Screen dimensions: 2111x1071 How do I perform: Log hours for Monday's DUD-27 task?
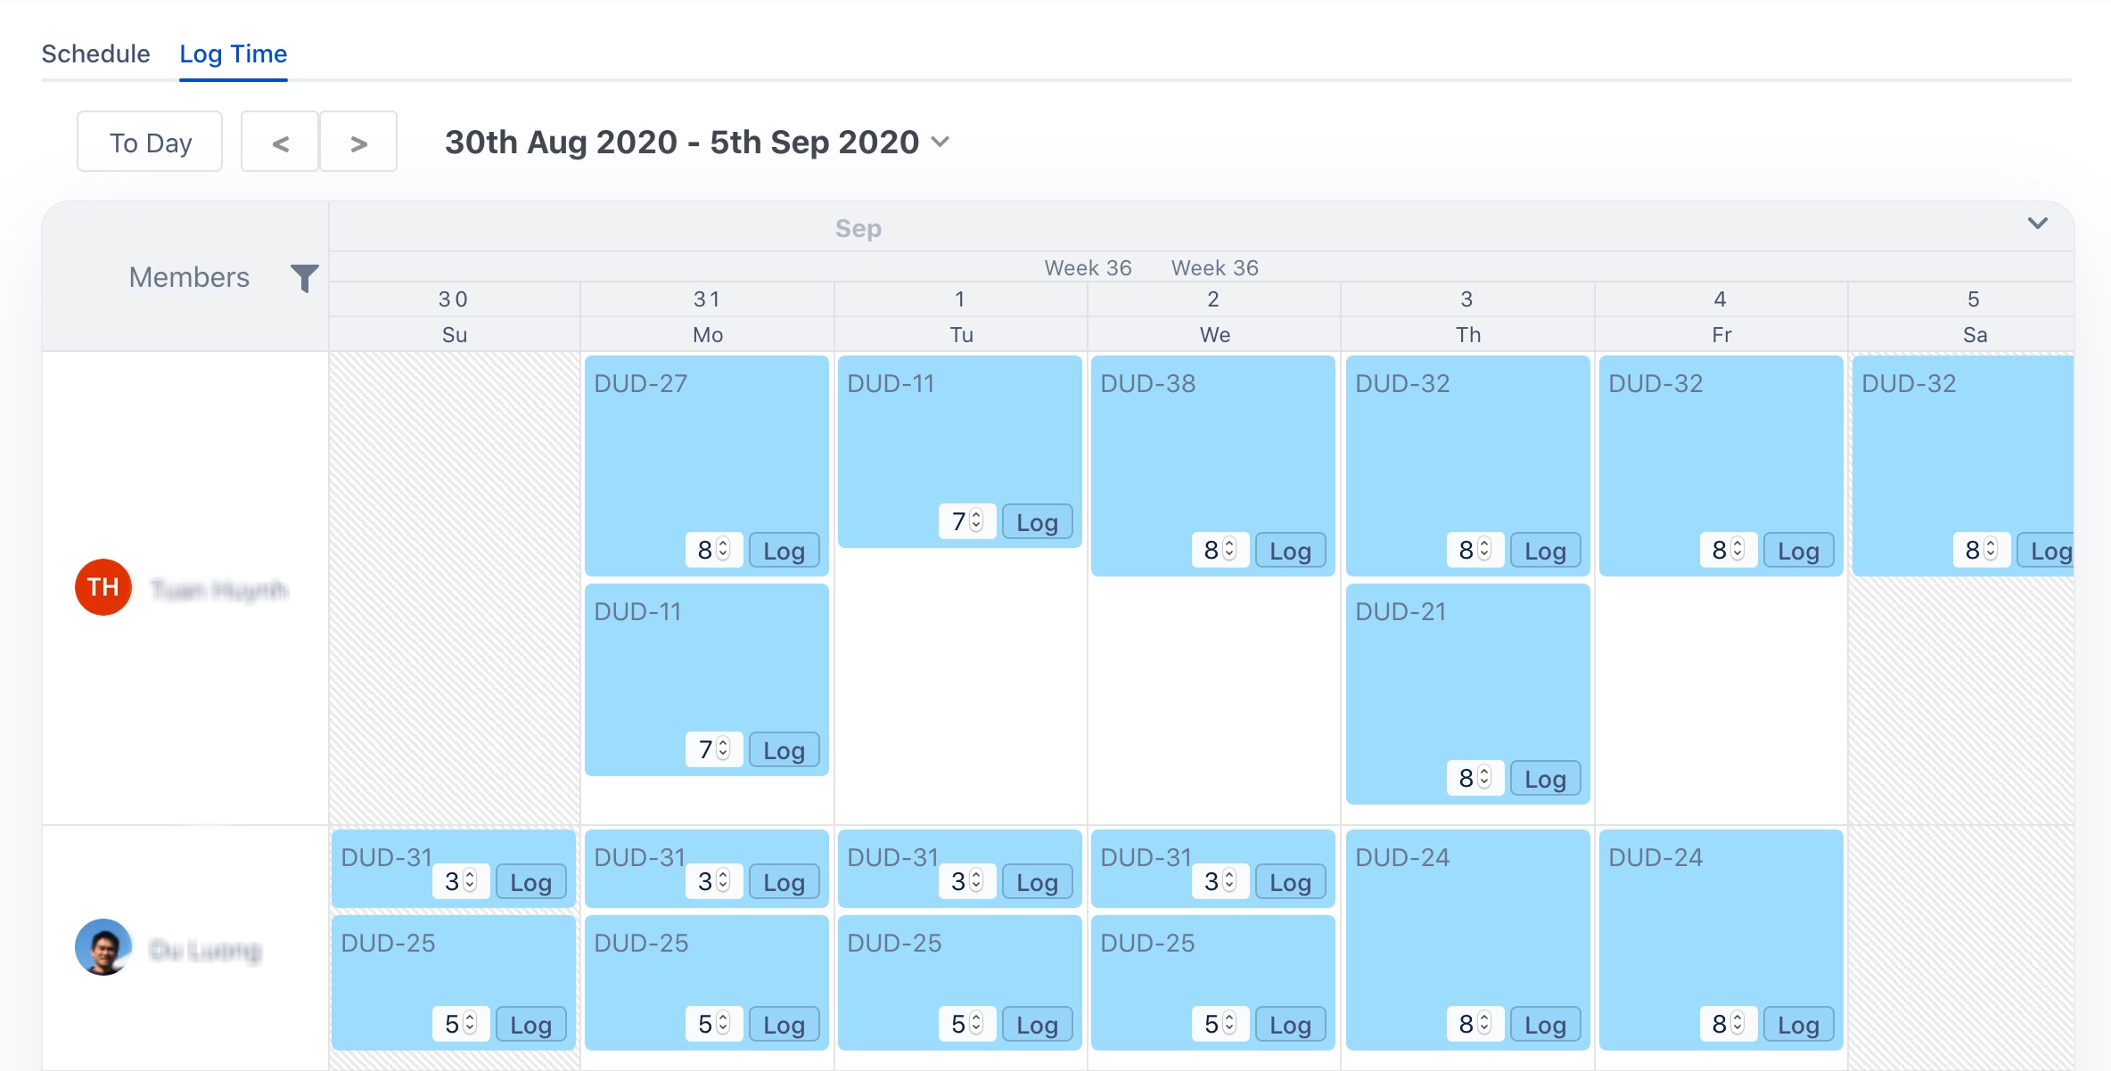pos(784,551)
